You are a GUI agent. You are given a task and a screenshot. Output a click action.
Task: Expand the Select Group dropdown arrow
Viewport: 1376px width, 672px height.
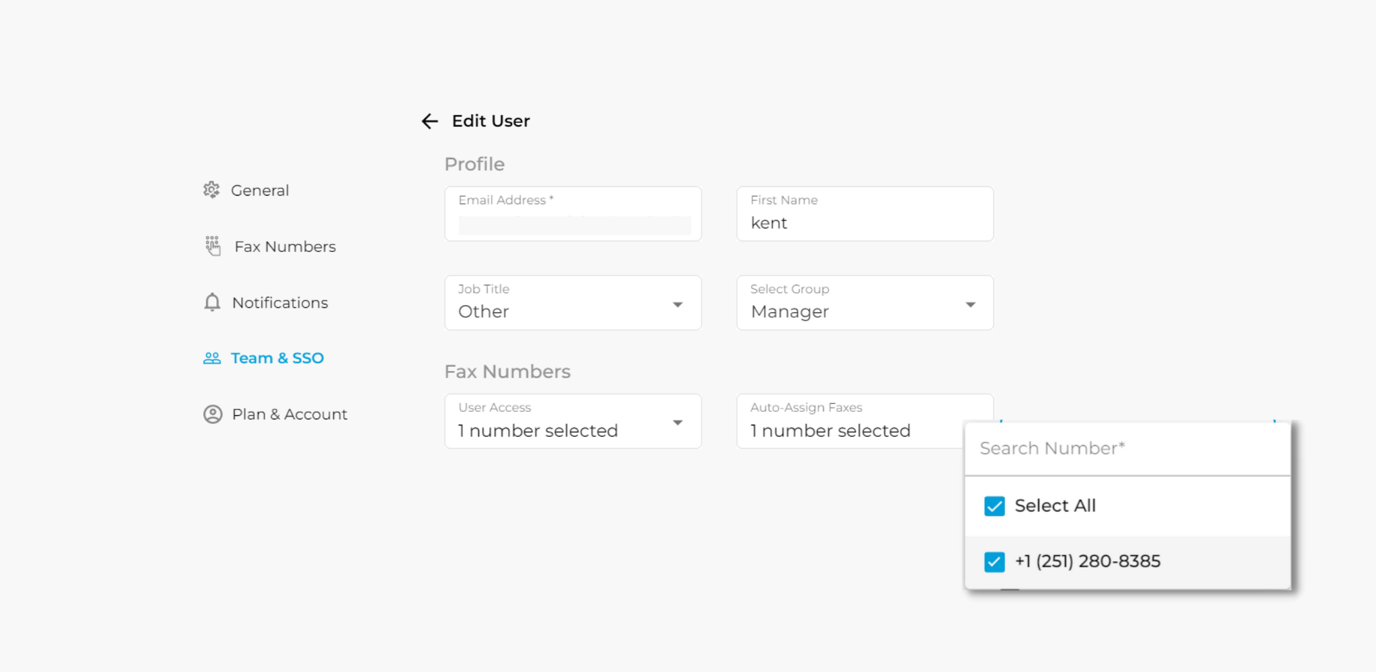pyautogui.click(x=970, y=304)
